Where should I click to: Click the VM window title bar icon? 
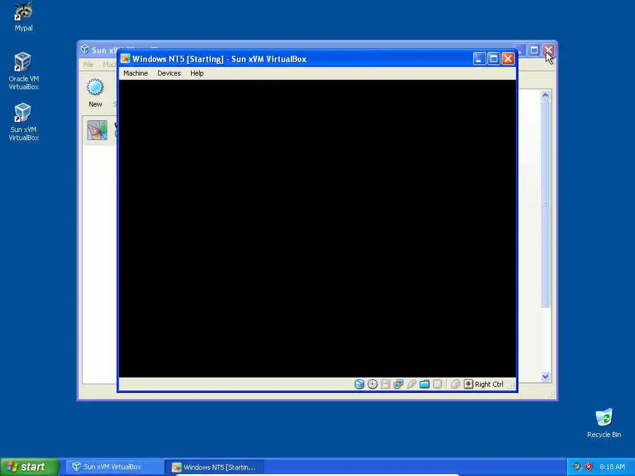pyautogui.click(x=125, y=59)
